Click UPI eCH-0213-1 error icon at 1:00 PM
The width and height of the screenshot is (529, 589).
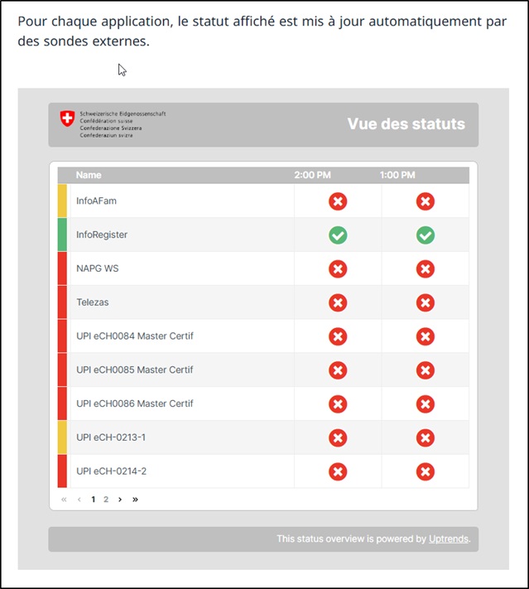426,438
